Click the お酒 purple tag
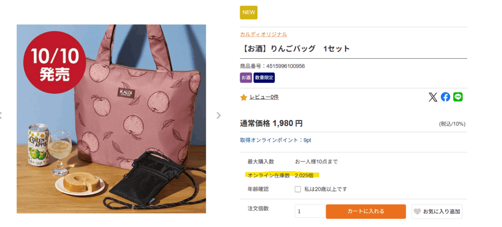The image size is (502, 227). [x=246, y=78]
